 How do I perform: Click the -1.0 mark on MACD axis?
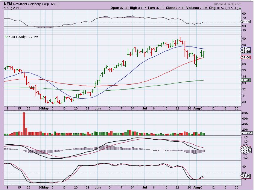(245, 158)
